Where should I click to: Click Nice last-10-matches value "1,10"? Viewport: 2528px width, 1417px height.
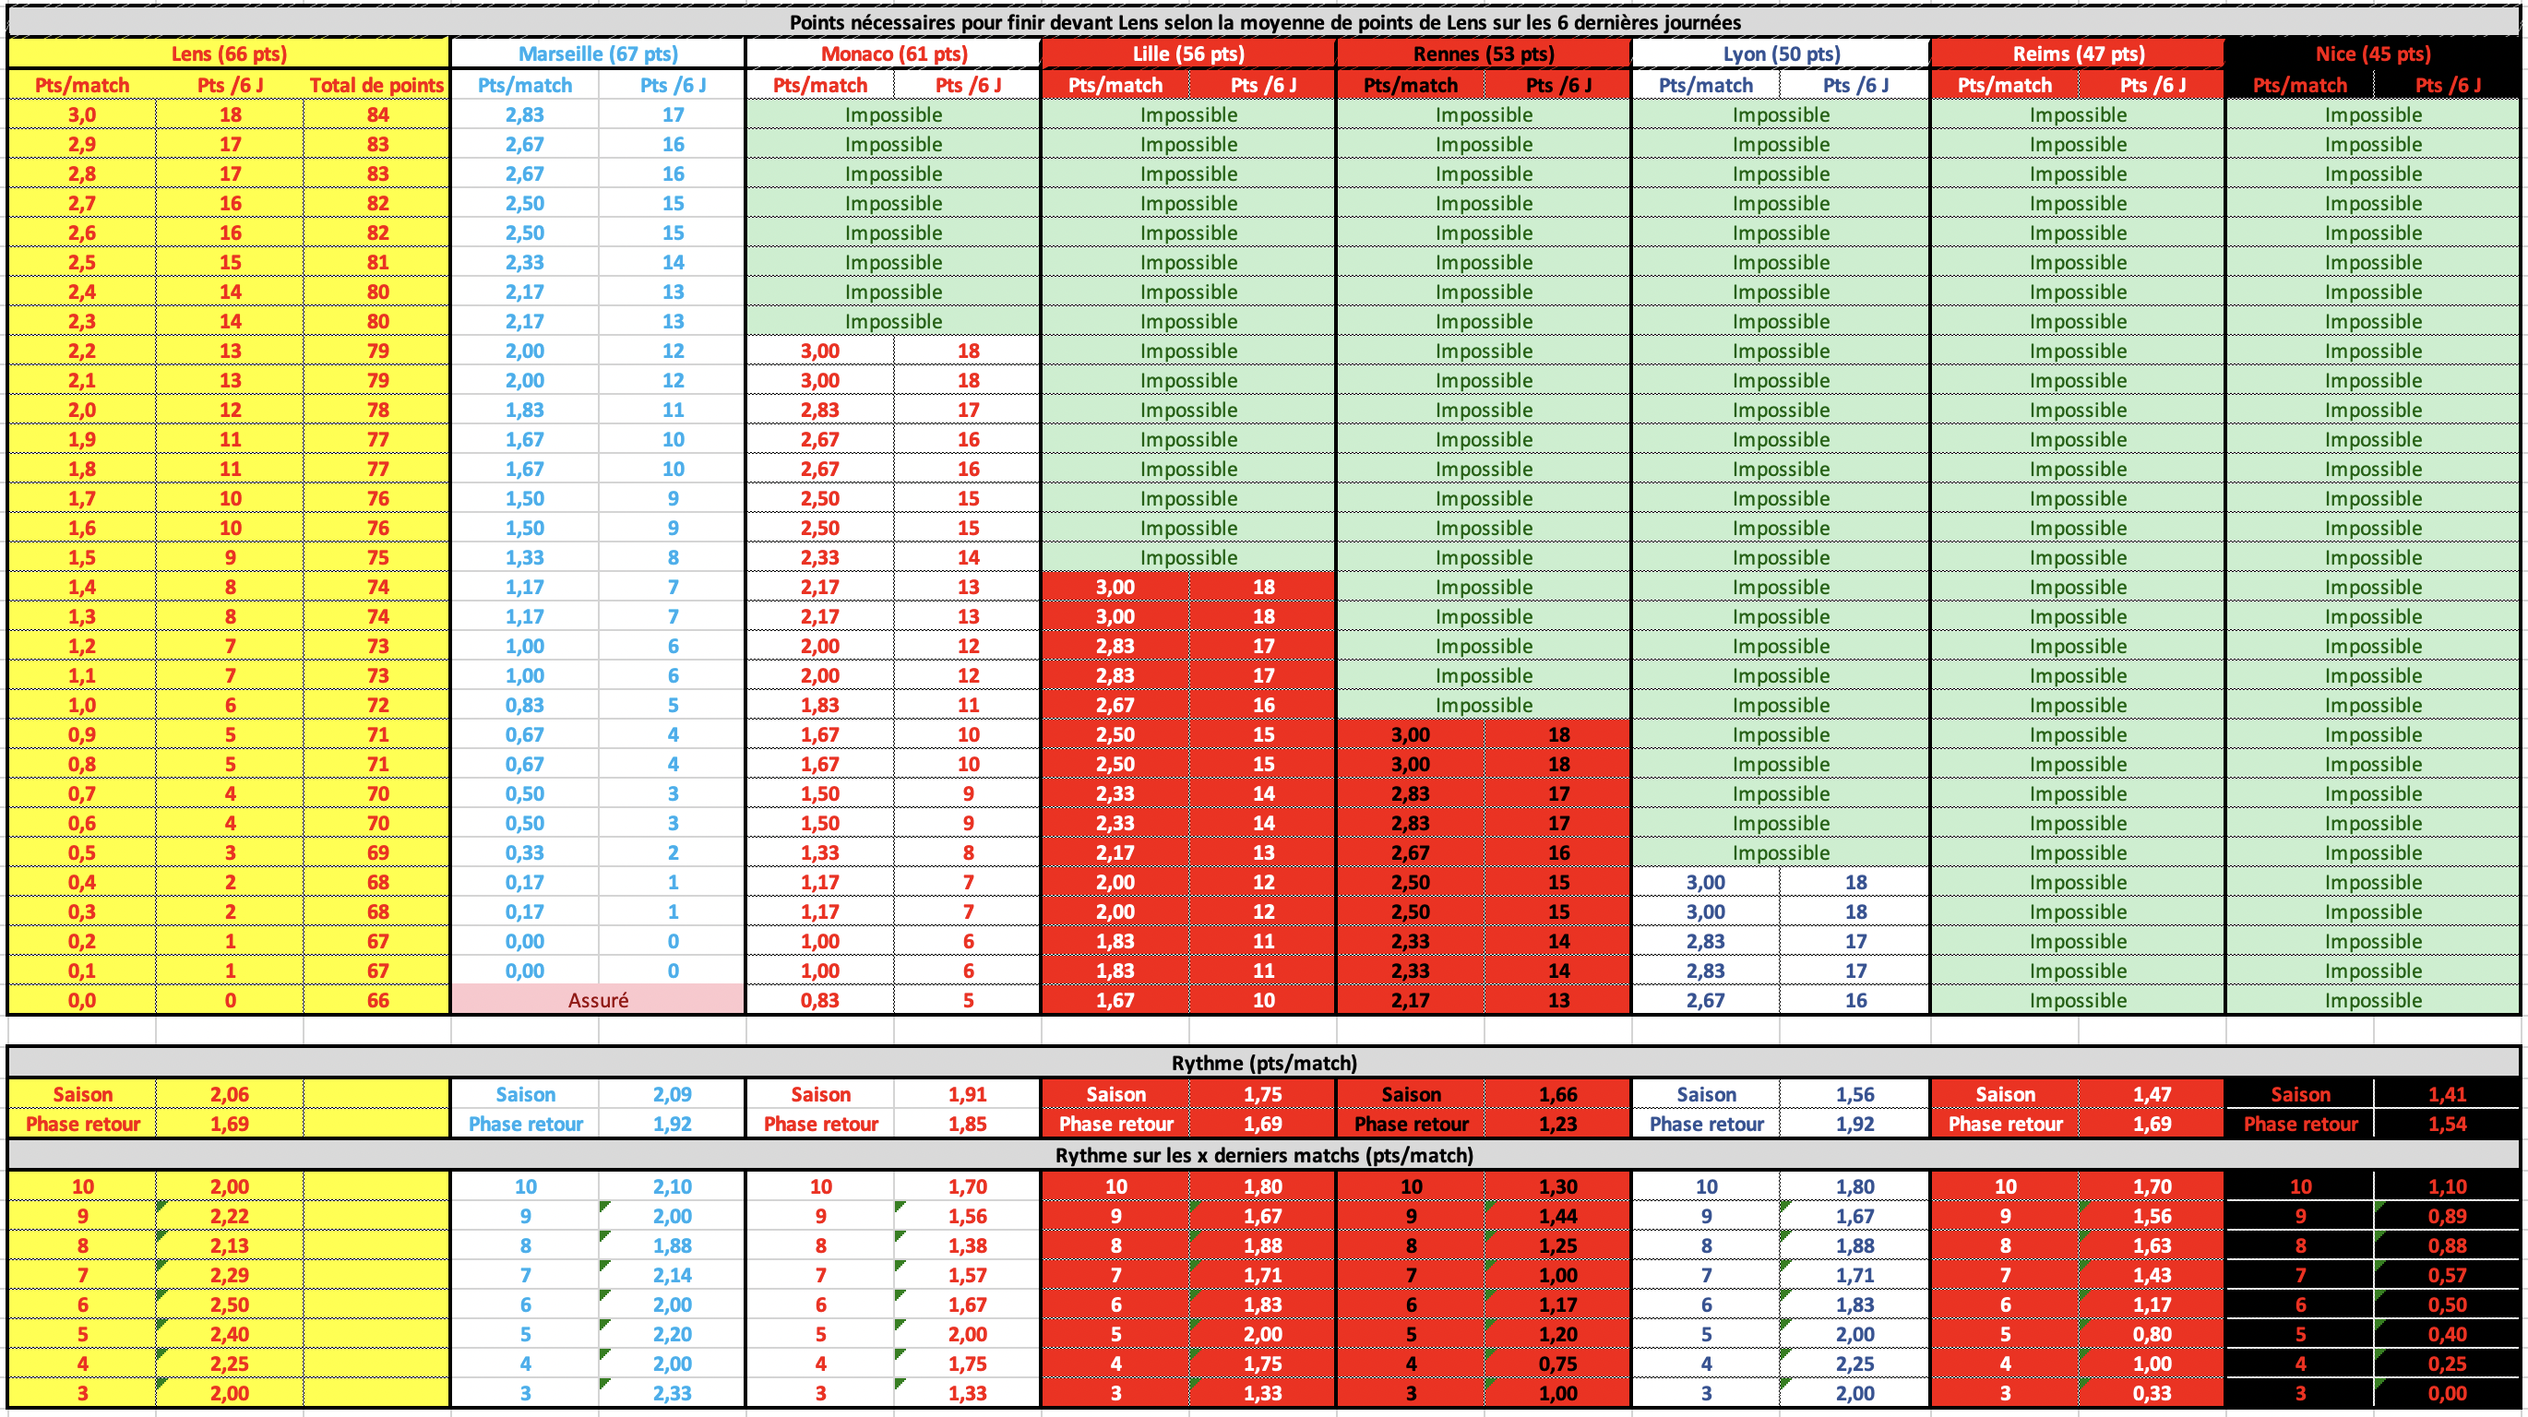click(x=2448, y=1186)
